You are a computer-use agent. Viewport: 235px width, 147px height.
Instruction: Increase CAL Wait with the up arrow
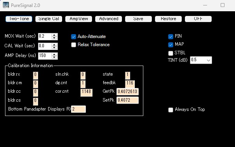54,45
